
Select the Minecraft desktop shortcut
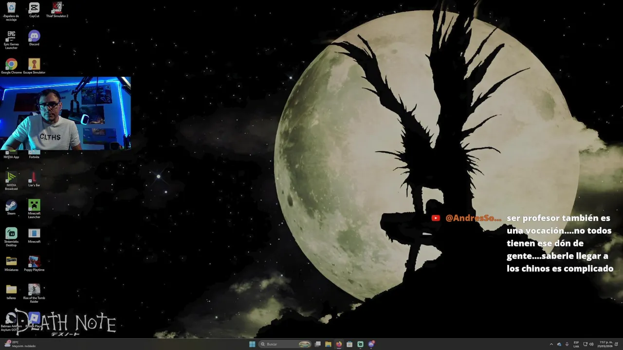point(34,235)
